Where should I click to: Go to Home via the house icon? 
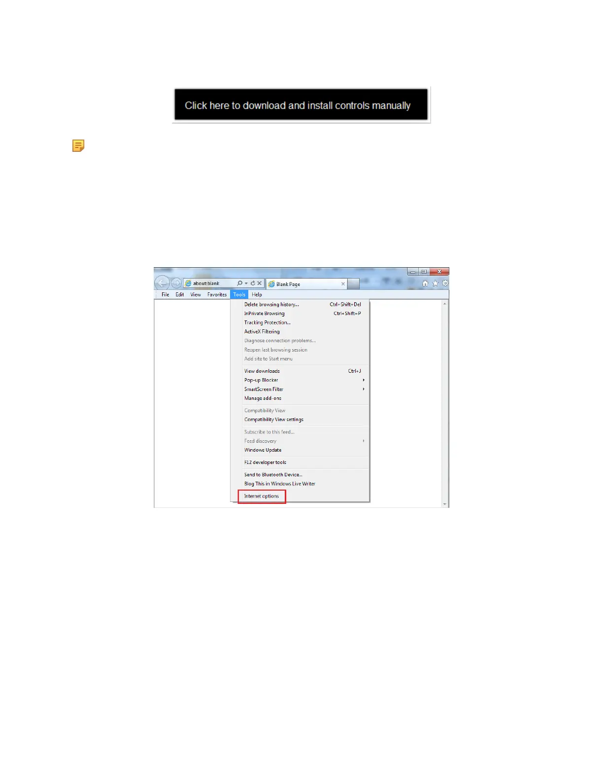(x=425, y=284)
